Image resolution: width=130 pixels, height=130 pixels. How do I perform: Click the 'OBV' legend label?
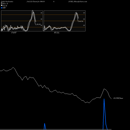coord(4,8)
